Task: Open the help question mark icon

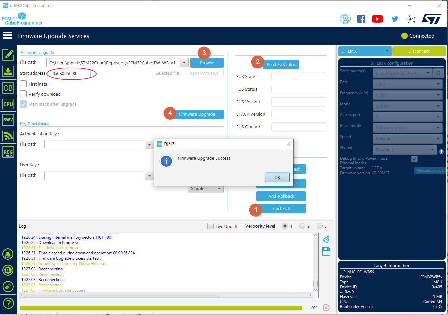Action: [8, 303]
